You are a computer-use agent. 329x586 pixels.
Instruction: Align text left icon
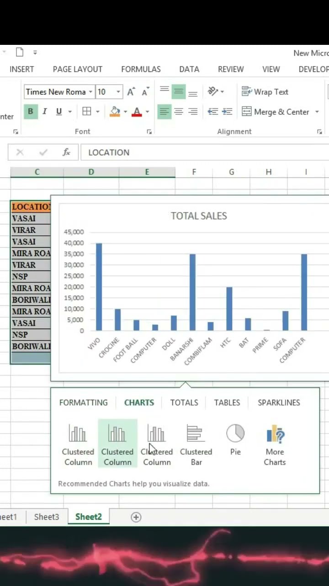164,111
